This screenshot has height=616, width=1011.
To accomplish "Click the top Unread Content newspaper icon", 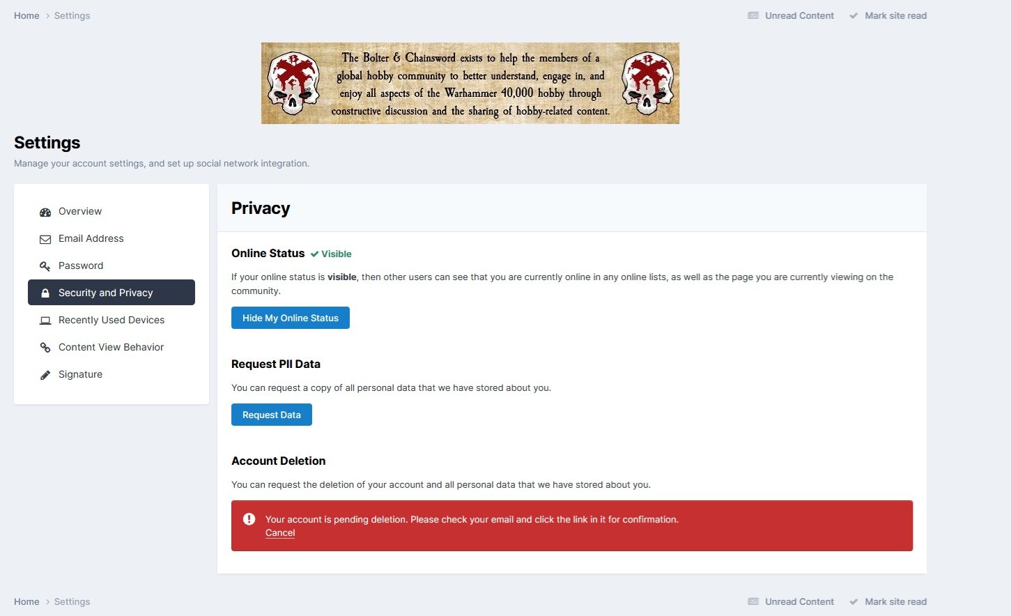I will 753,16.
